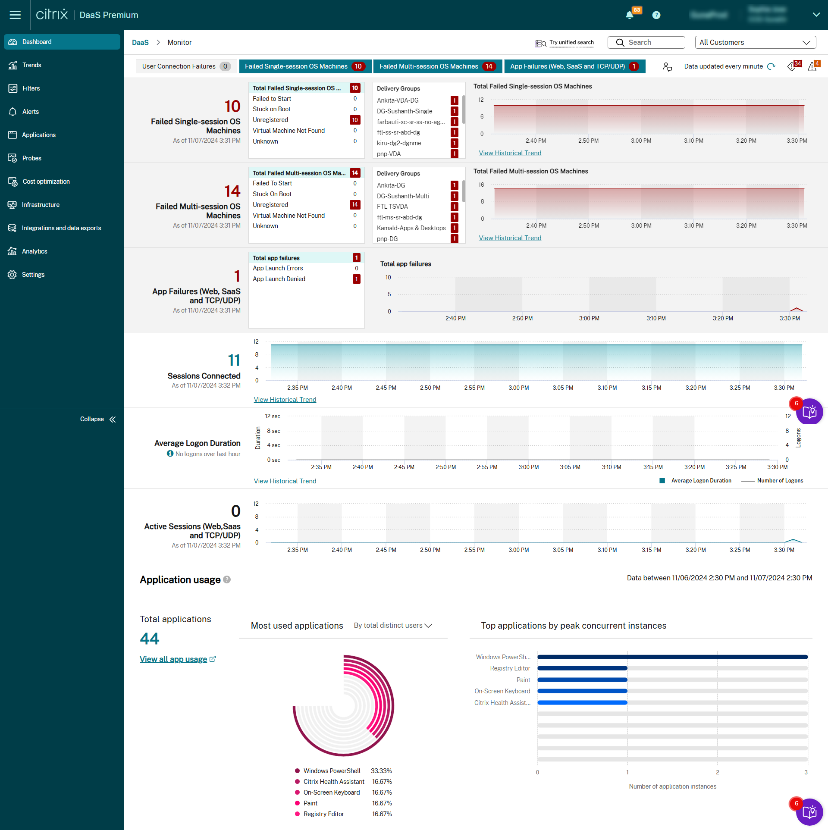Toggle the Collapse sidebar button
Viewport: 828px width, 830px height.
click(111, 419)
